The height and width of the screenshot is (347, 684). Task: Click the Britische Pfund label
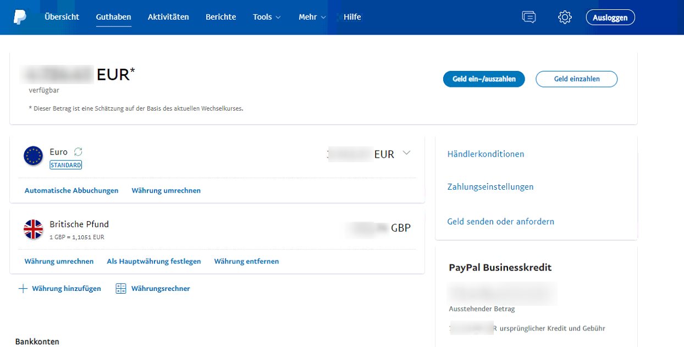point(79,224)
